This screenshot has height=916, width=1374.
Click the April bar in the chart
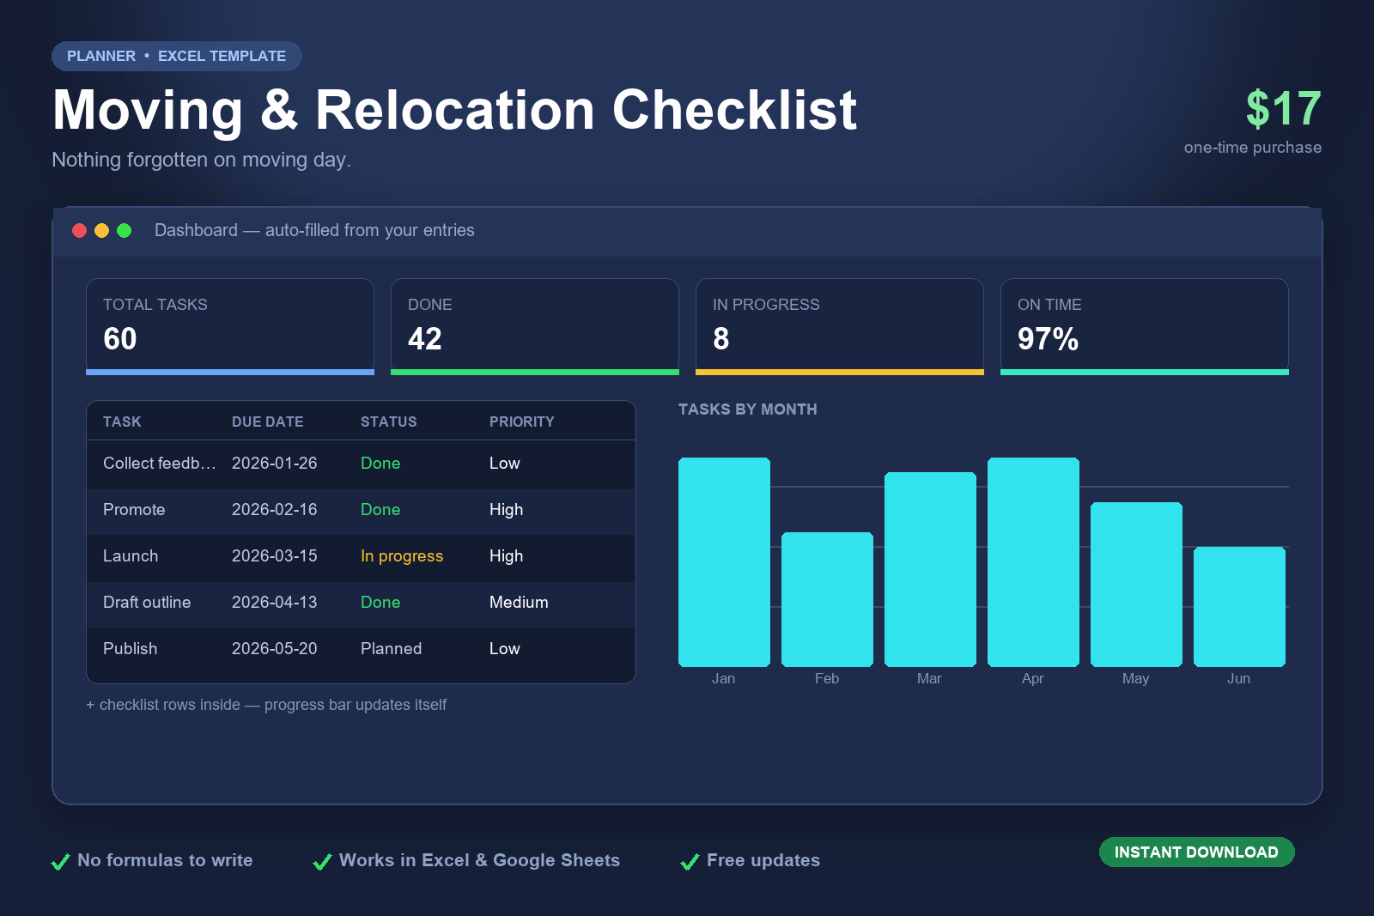coord(1033,562)
